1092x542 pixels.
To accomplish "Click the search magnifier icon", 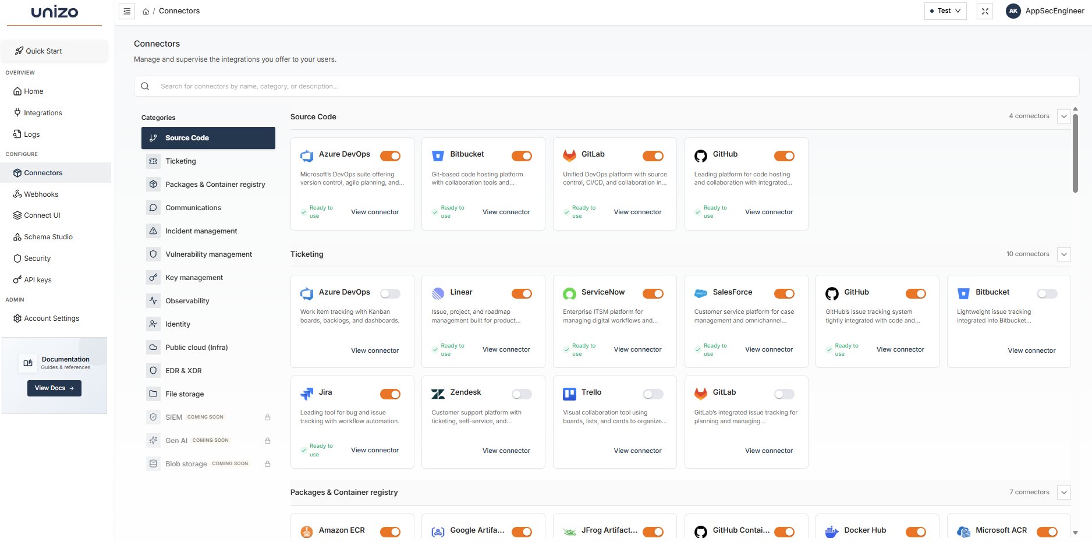I will click(x=145, y=86).
